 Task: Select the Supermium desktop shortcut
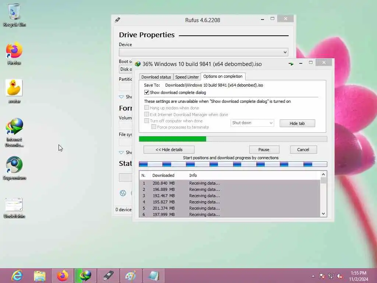click(14, 168)
